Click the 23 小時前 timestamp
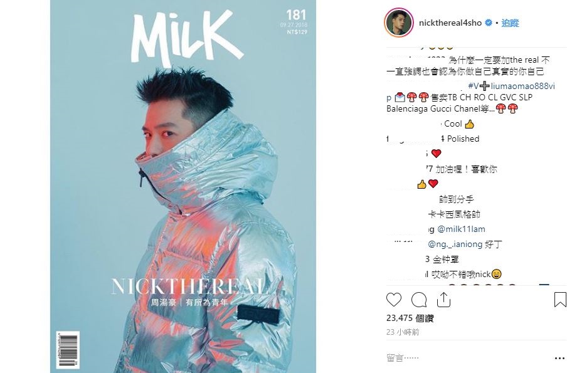This screenshot has height=373, width=567. pos(403,332)
